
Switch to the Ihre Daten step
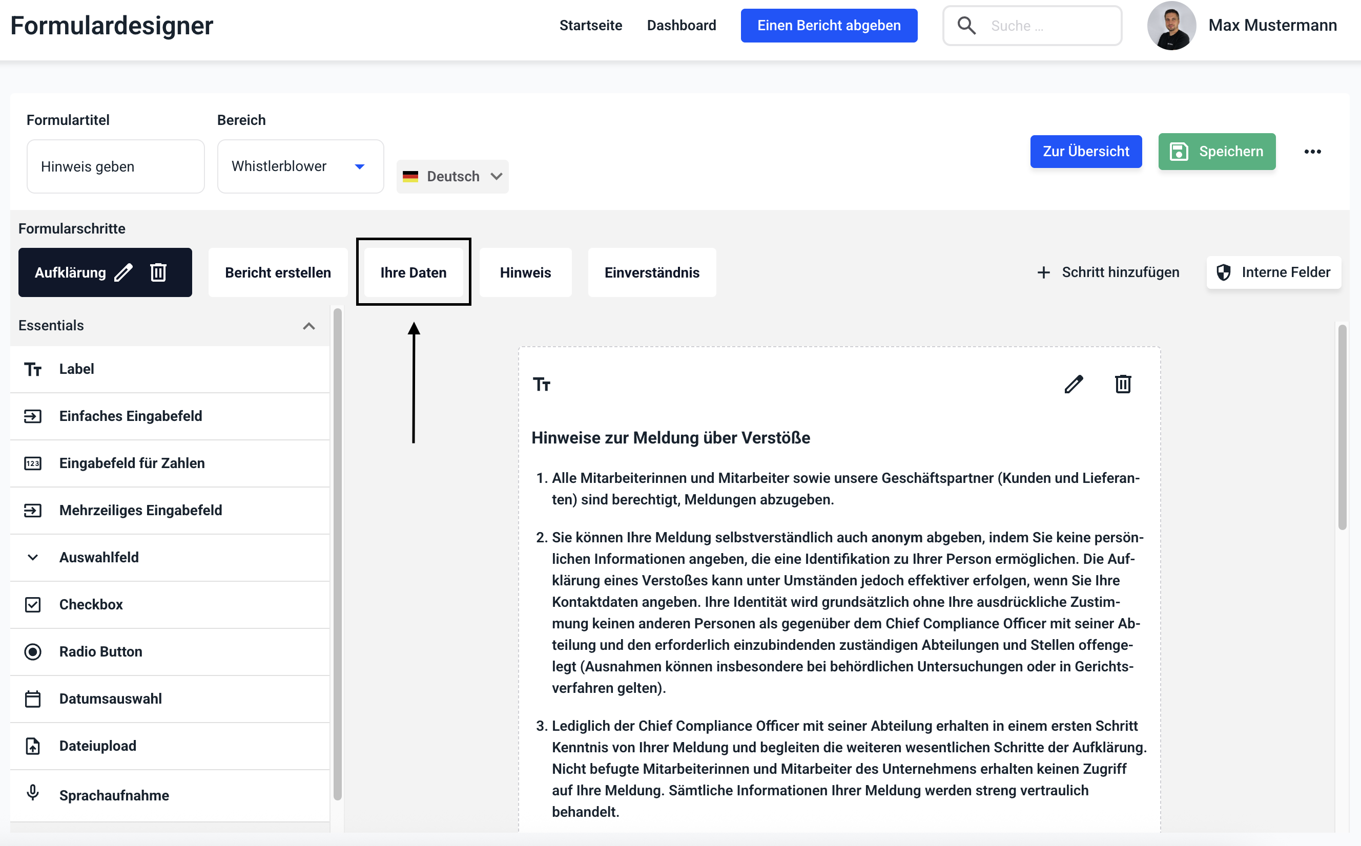[413, 272]
